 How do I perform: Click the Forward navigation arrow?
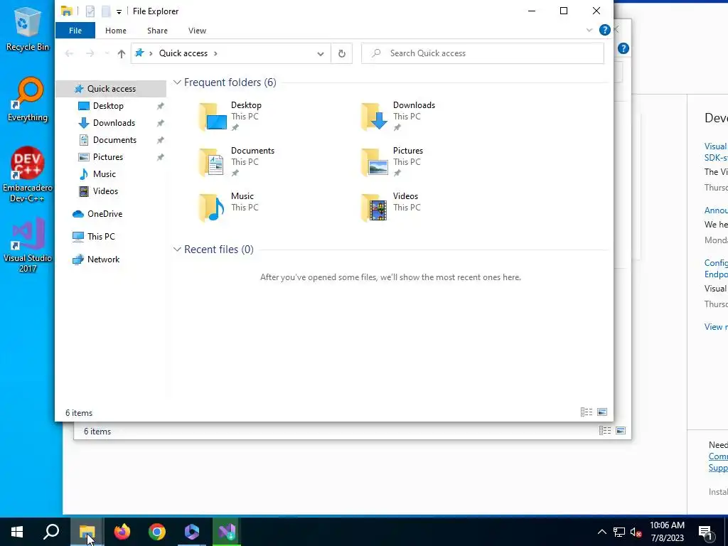pos(90,53)
